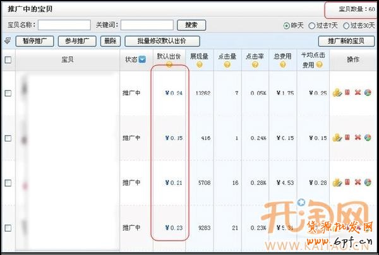The image size is (379, 255).
Task: Choose the 过去30天 time range option
Action: [346, 25]
